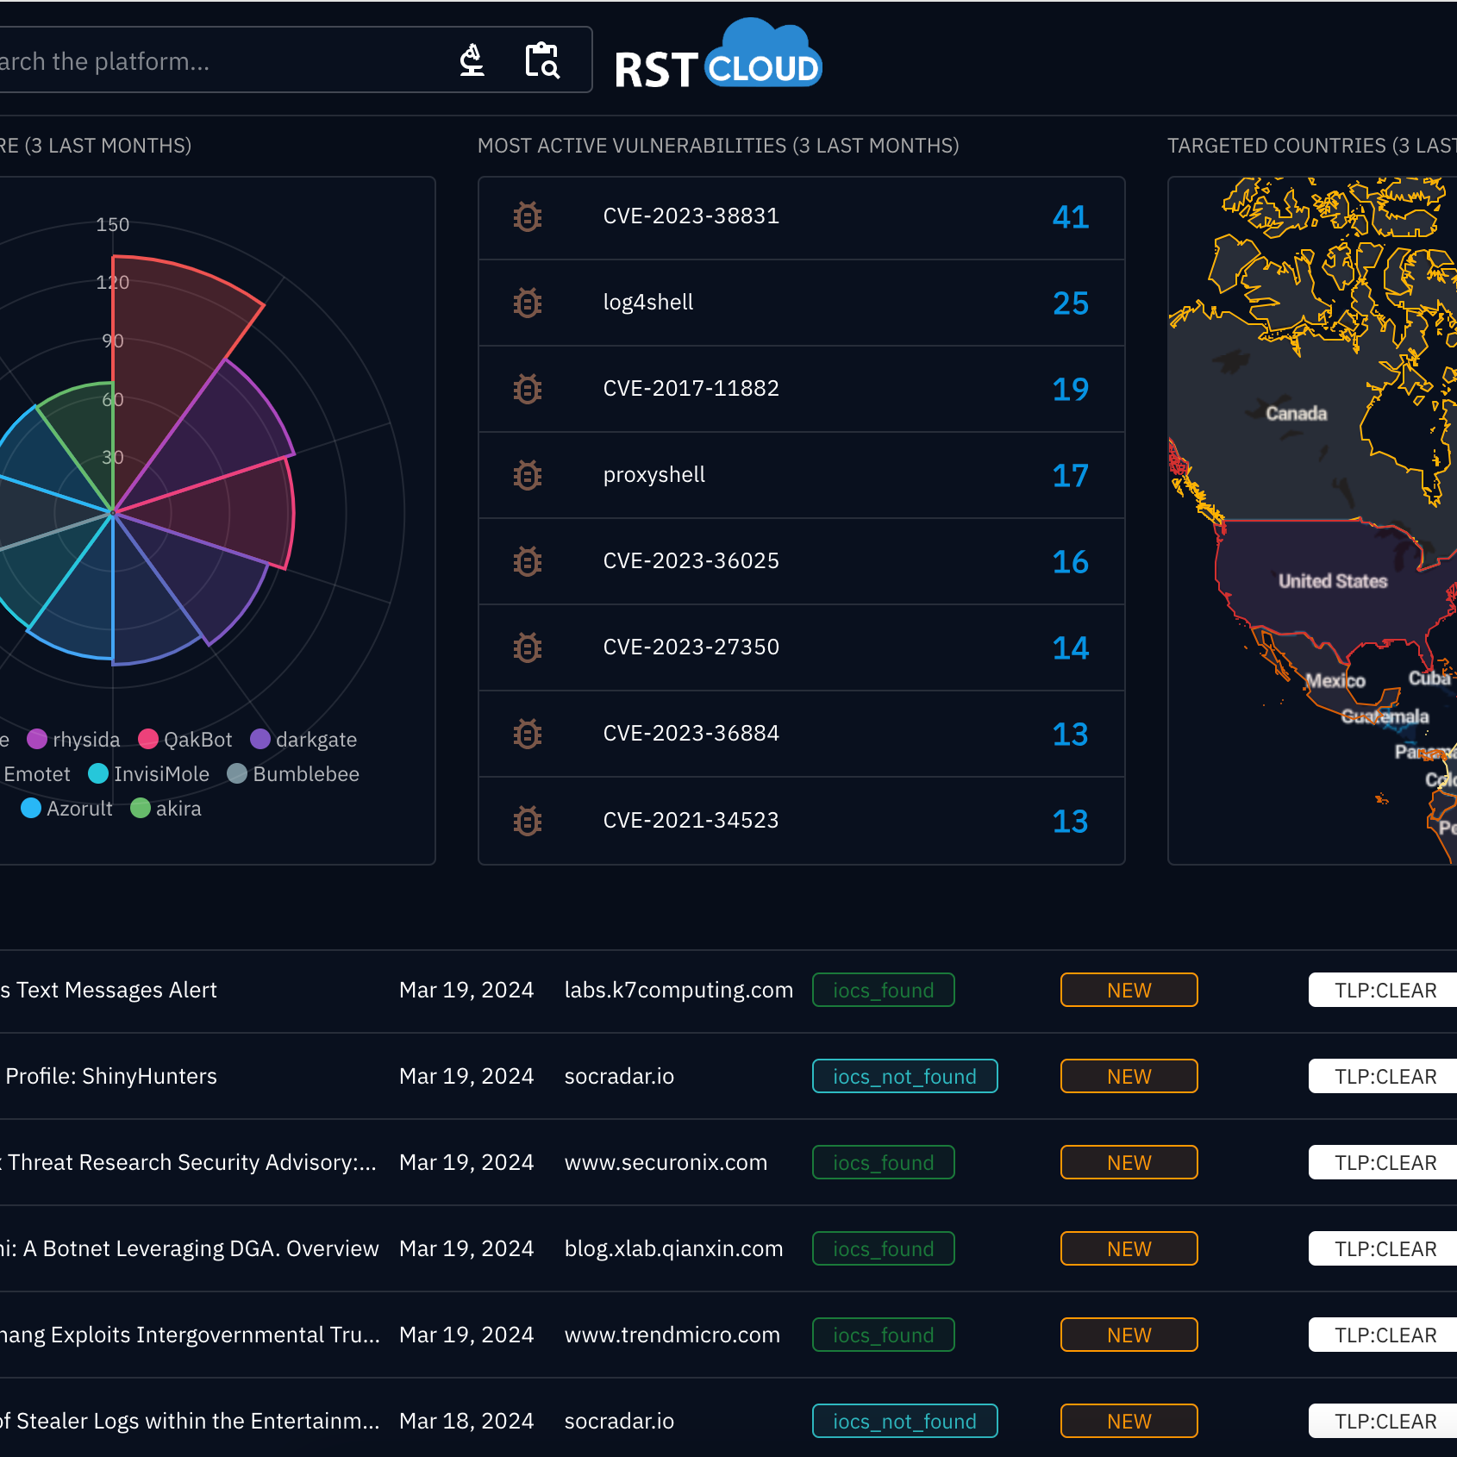
Task: Click bug icon next to CVE-2023-36884
Action: tap(528, 734)
